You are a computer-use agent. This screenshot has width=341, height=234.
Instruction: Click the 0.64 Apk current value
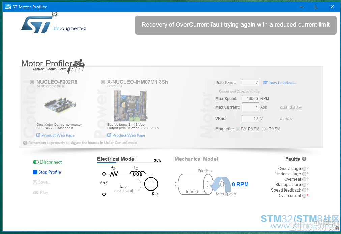[121, 191]
